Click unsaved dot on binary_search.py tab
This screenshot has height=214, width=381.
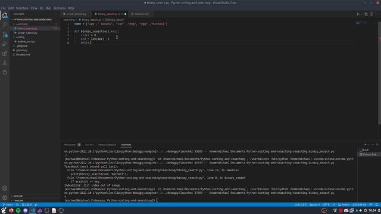(x=126, y=14)
